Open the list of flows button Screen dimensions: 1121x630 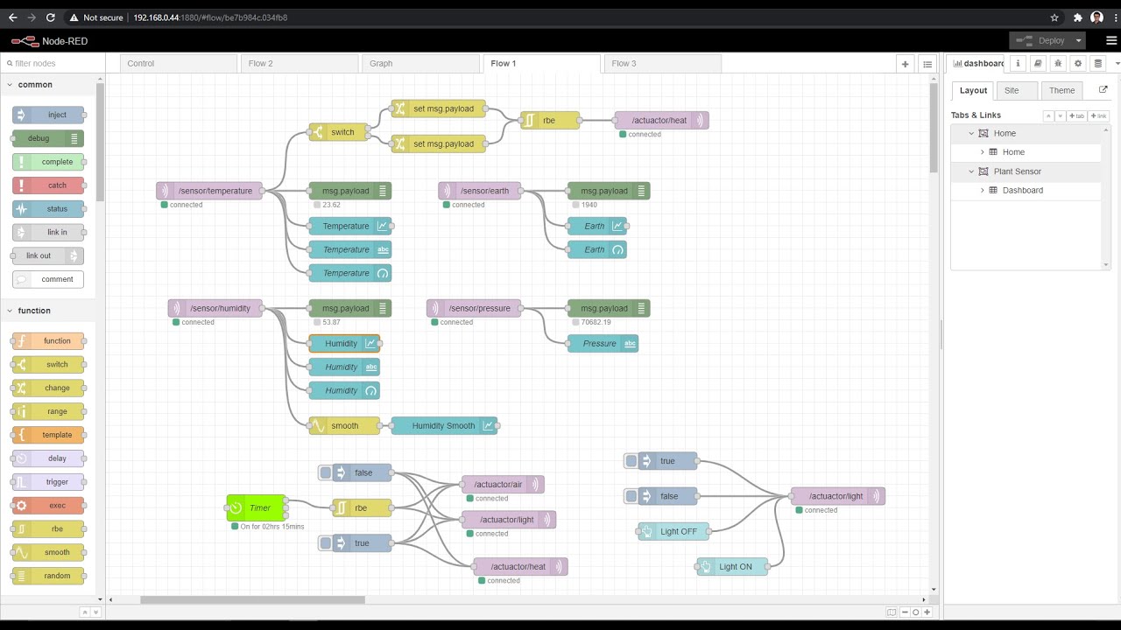(927, 64)
